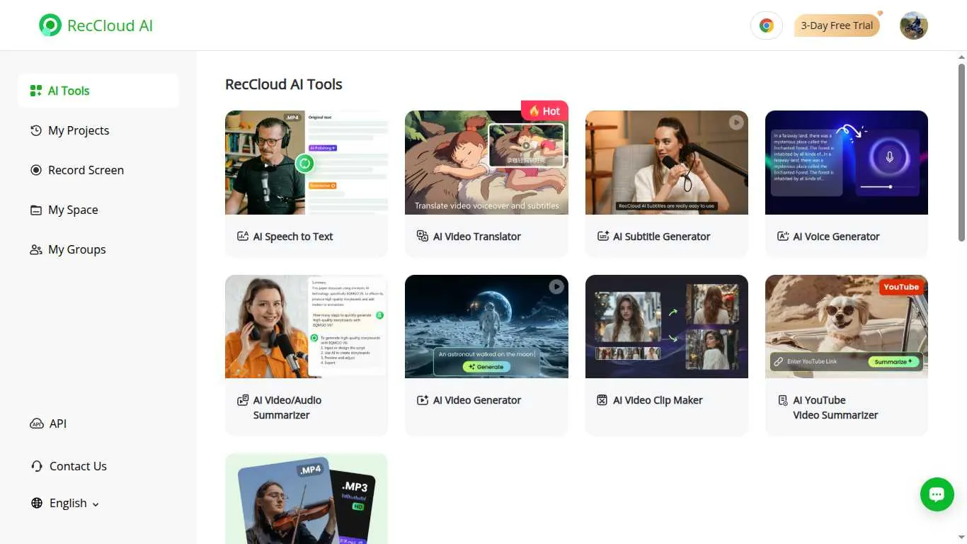Click the AI Tools grid icon

36,91
